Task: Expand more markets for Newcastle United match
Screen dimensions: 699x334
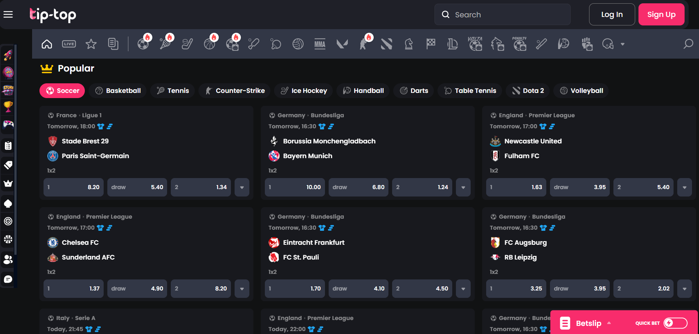Action: coord(685,187)
